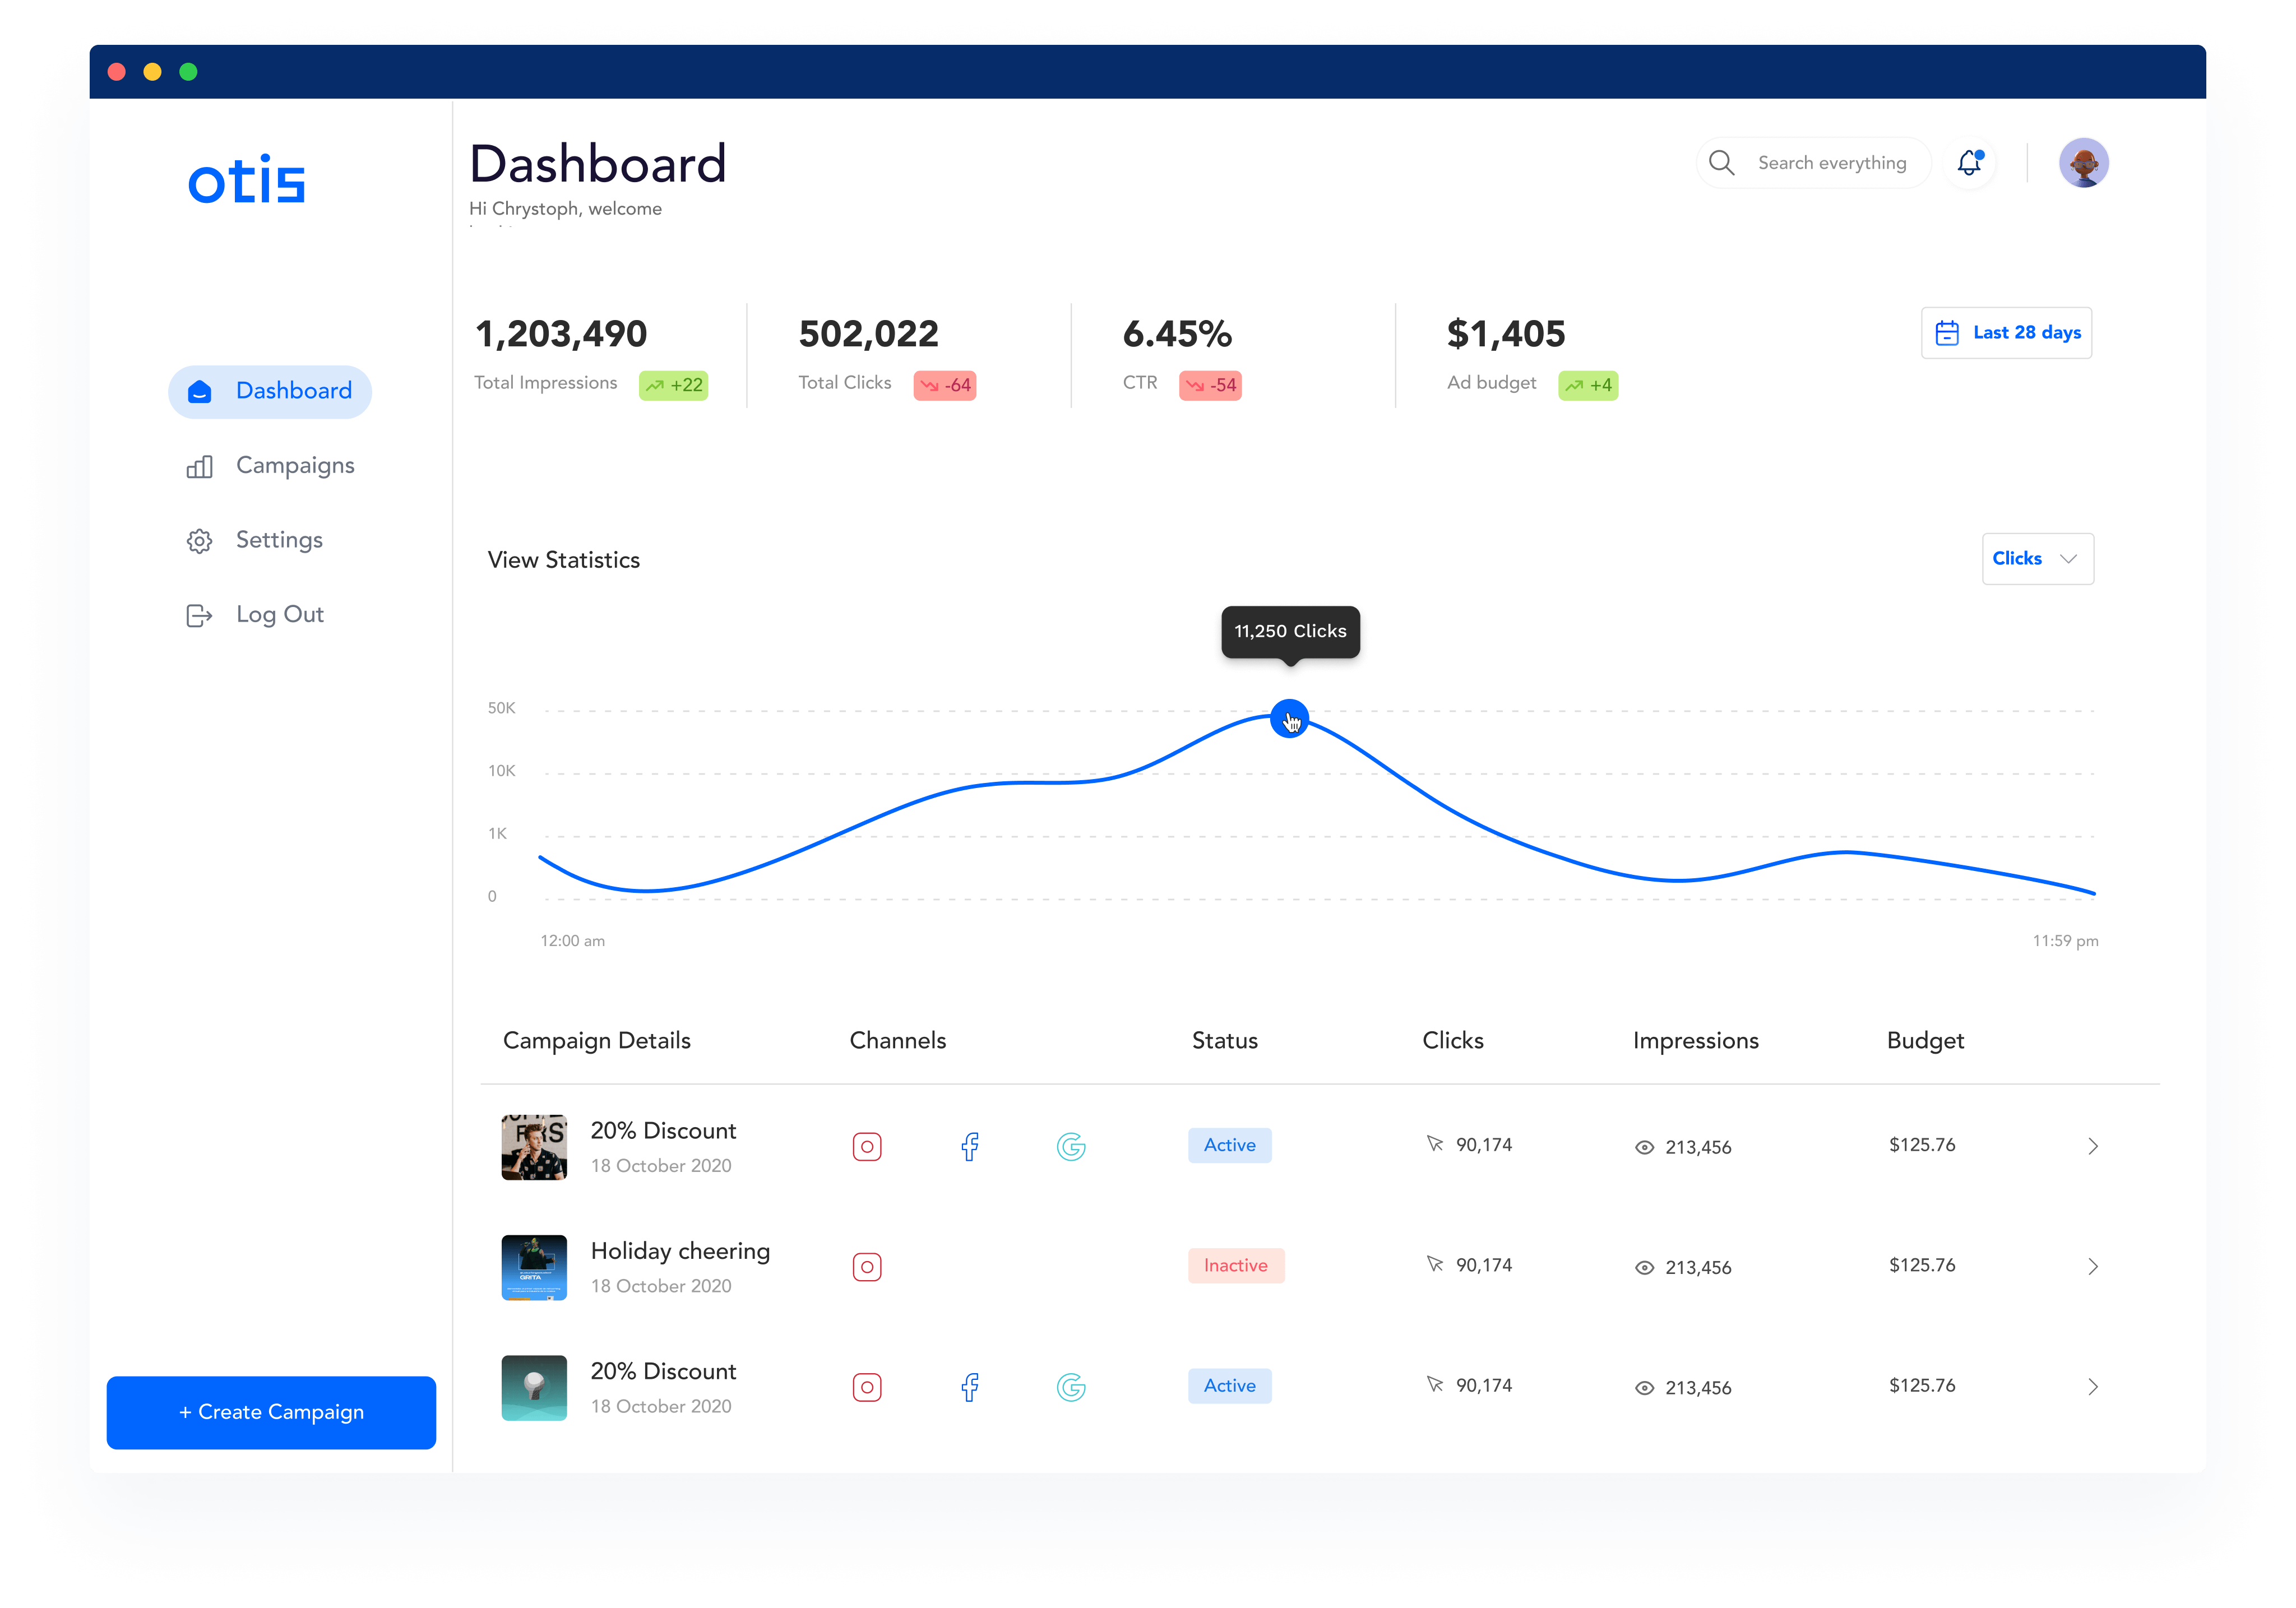
Task: Click the blue data point on chart
Action: [x=1289, y=718]
